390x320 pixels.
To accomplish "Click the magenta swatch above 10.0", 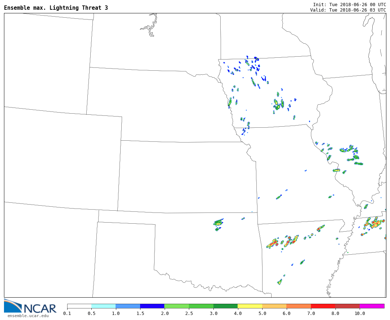I will coord(372,306).
